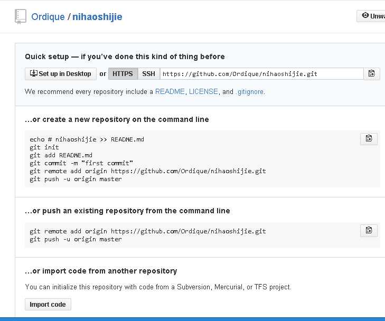Click the Set up in Desktop button

60,74
